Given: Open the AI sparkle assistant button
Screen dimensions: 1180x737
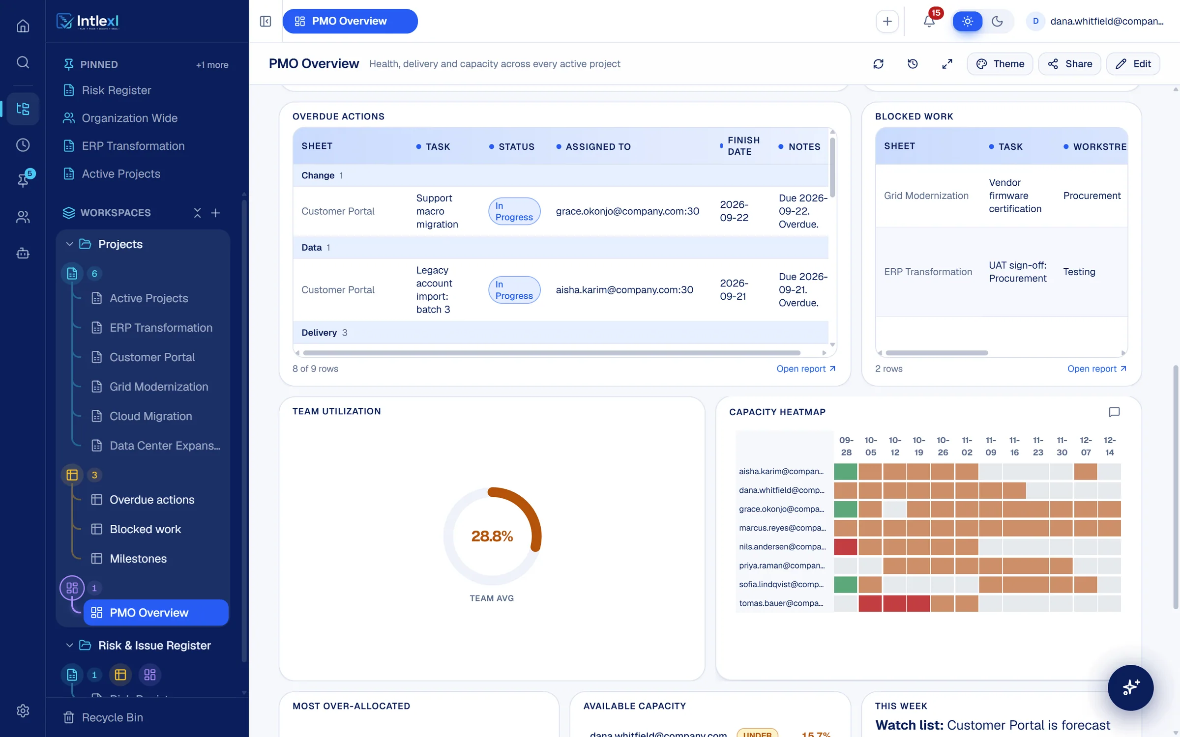Looking at the screenshot, I should coord(1130,687).
